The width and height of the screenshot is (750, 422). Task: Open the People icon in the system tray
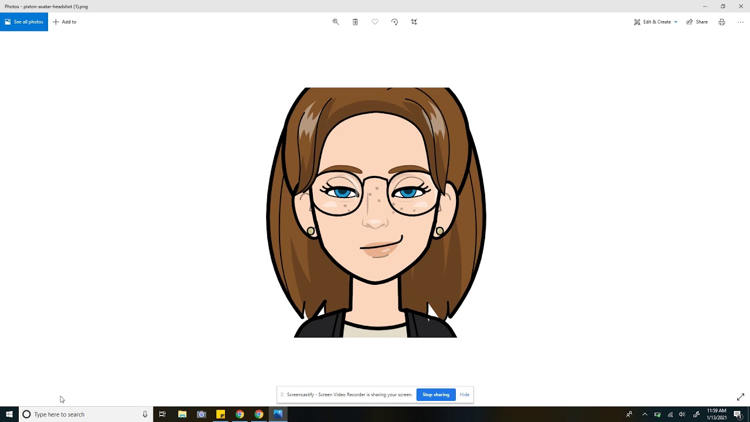pyautogui.click(x=629, y=414)
